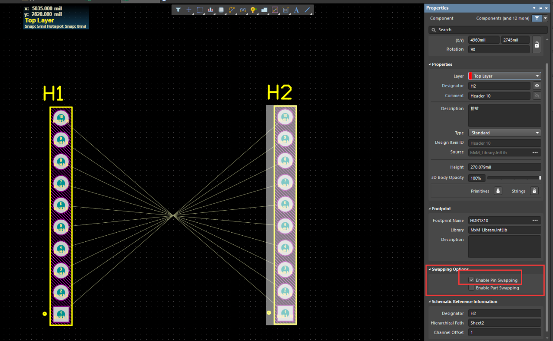Open the Properties panel options menu arrow
553x341 pixels.
(534, 8)
